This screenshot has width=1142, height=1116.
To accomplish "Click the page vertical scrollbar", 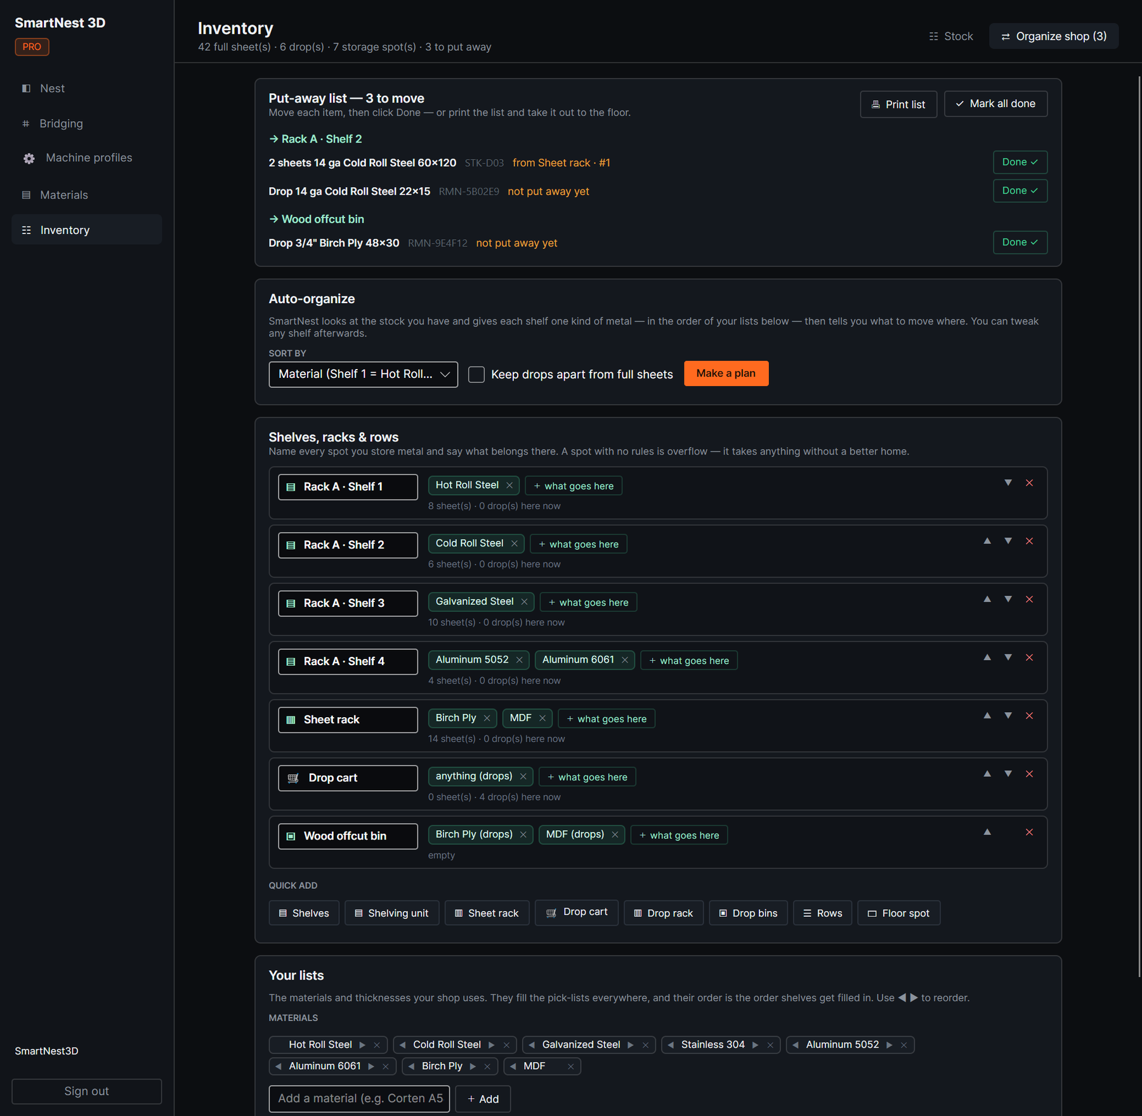I will 1139,526.
